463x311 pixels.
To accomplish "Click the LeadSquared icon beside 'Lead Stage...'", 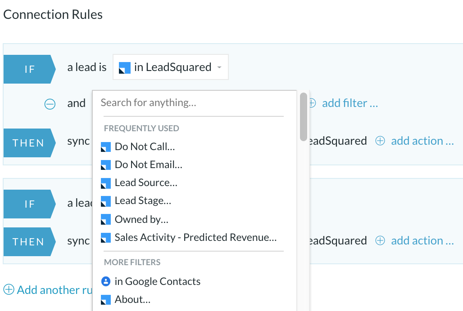I will [106, 201].
